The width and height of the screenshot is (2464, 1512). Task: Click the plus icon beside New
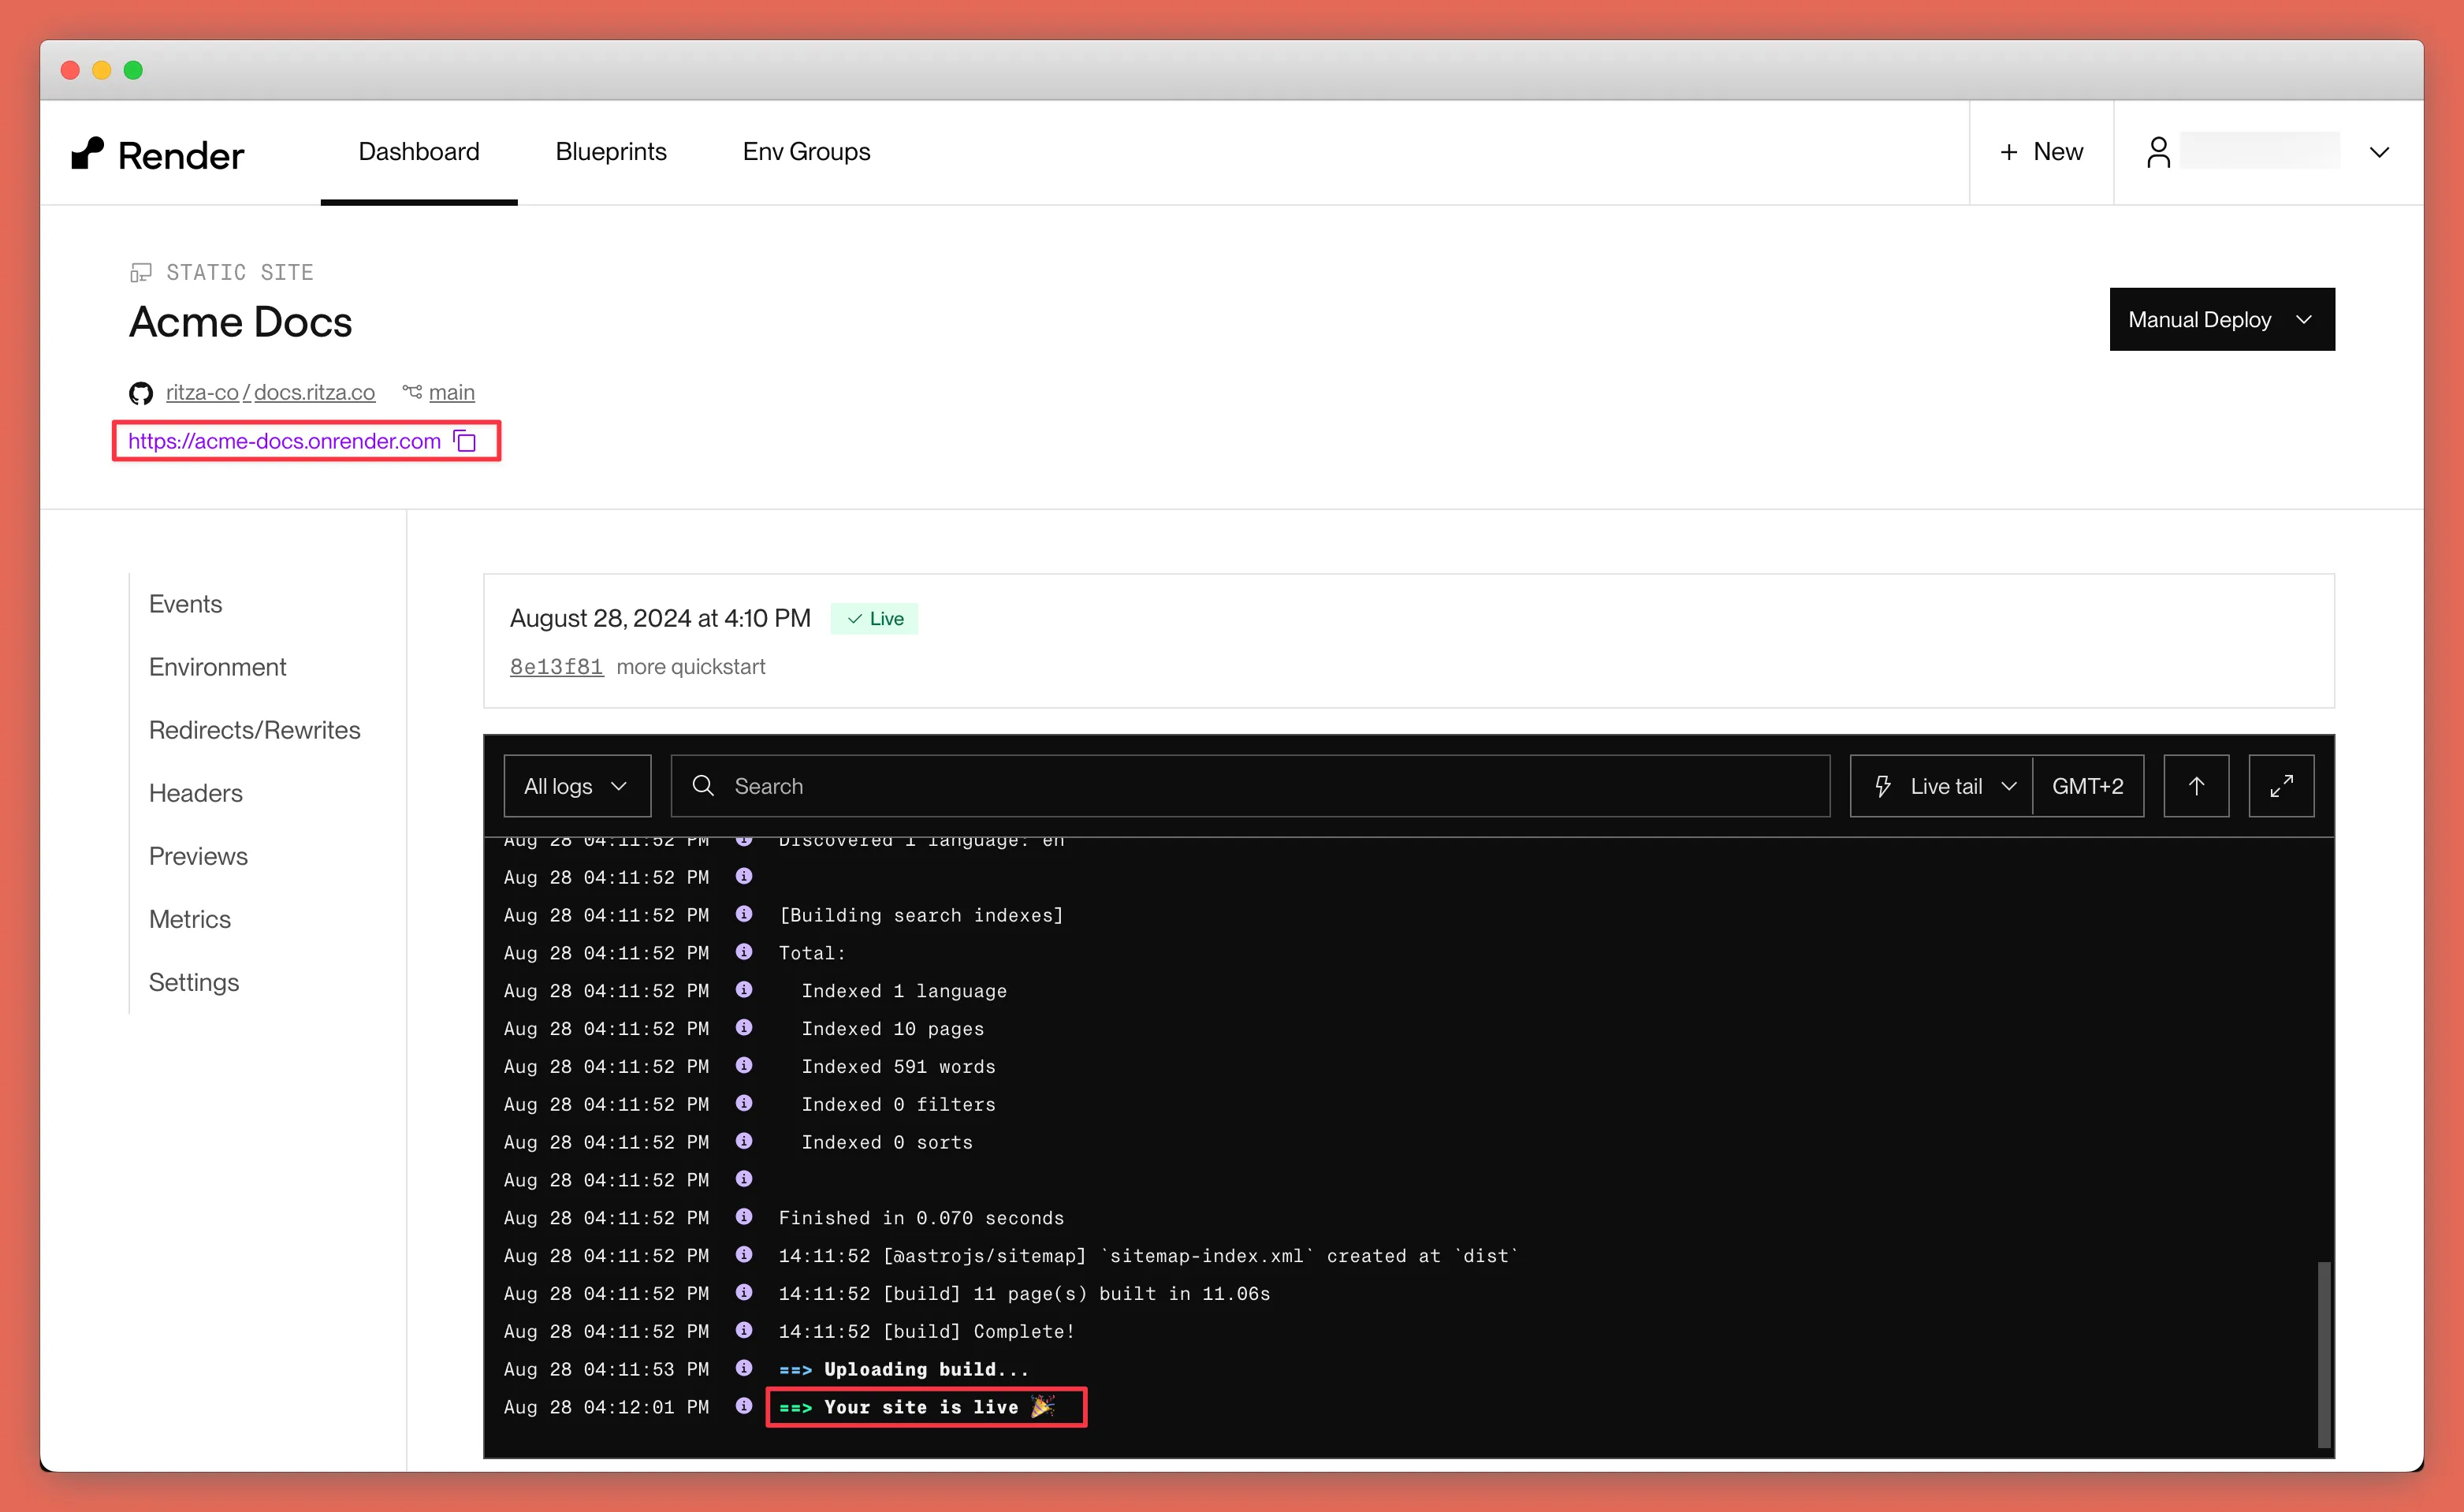[x=2008, y=152]
